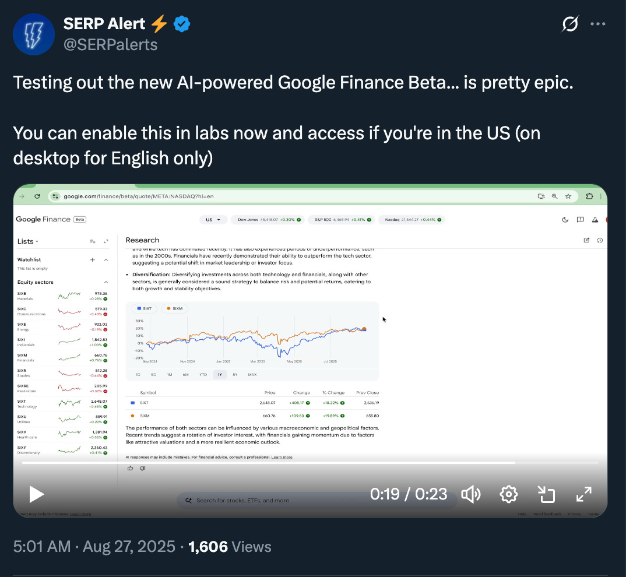Select 6M chart range
Image resolution: width=626 pixels, height=577 pixels.
pos(186,375)
